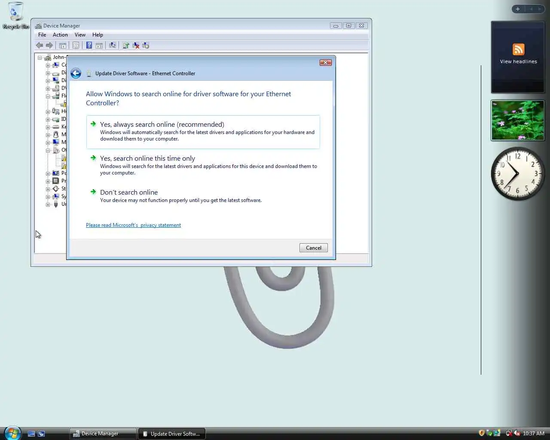Click the blue back arrow in Update Driver dialog
Image resolution: width=550 pixels, height=440 pixels.
point(76,73)
